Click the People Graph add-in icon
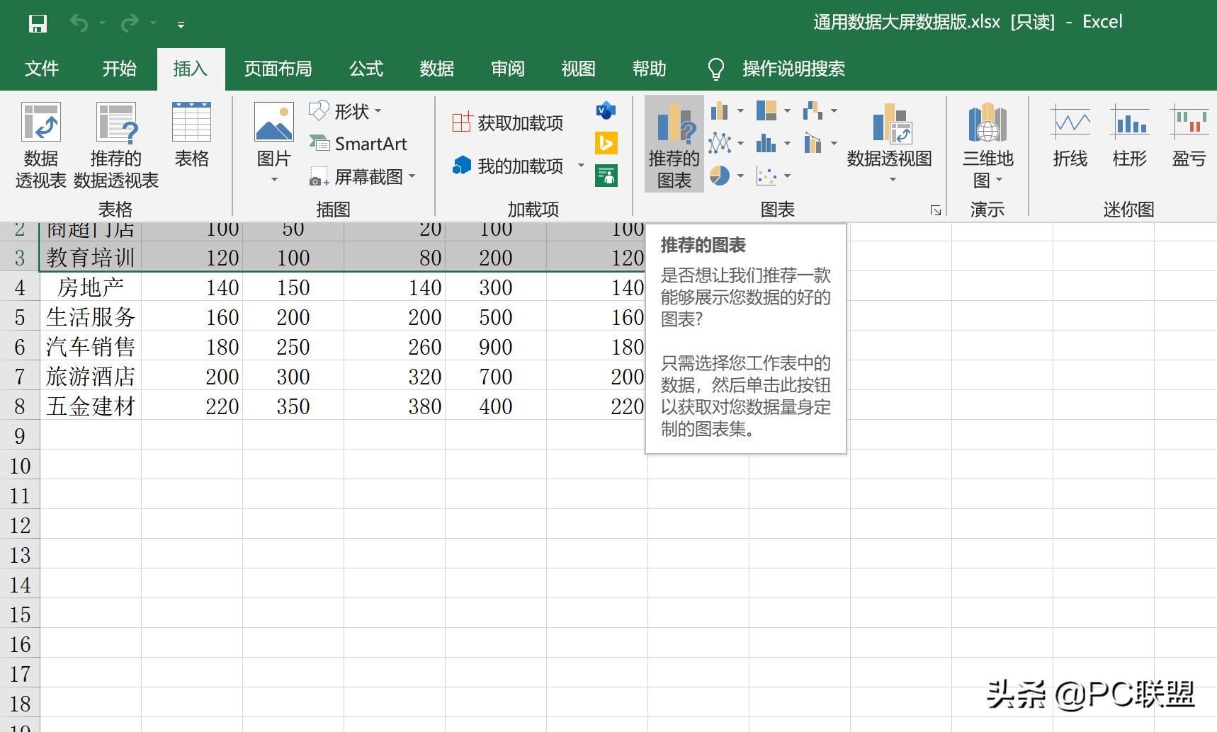The width and height of the screenshot is (1217, 732). click(607, 174)
